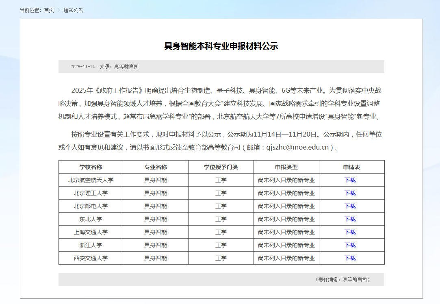Click the 通知公告 breadcrumb item
The image size is (440, 304).
[x=74, y=10]
